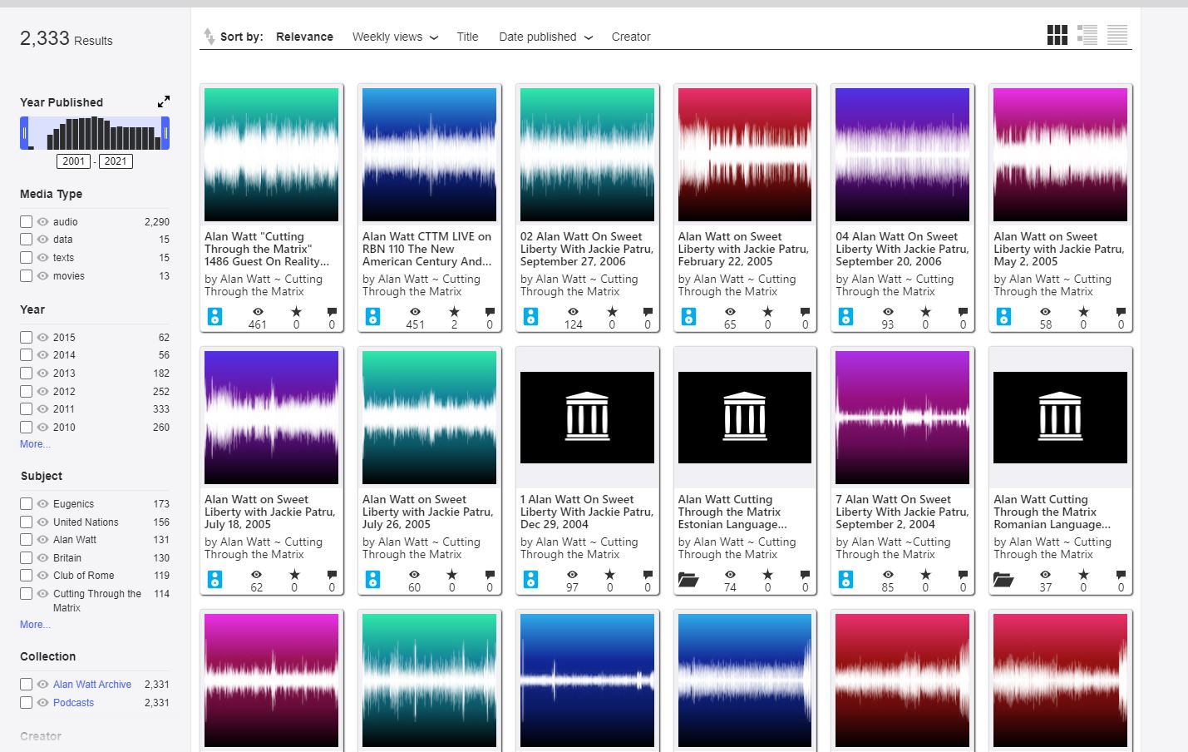Click audio icon on the RBN 110 item

point(372,317)
